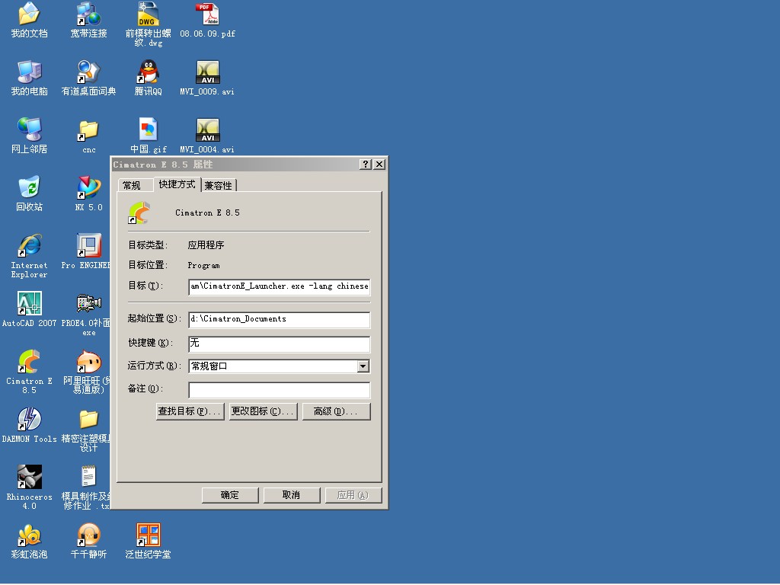Viewport: 780px width, 585px height.
Task: Select the 阿里旺旺 shortcut icon
Action: 88,362
